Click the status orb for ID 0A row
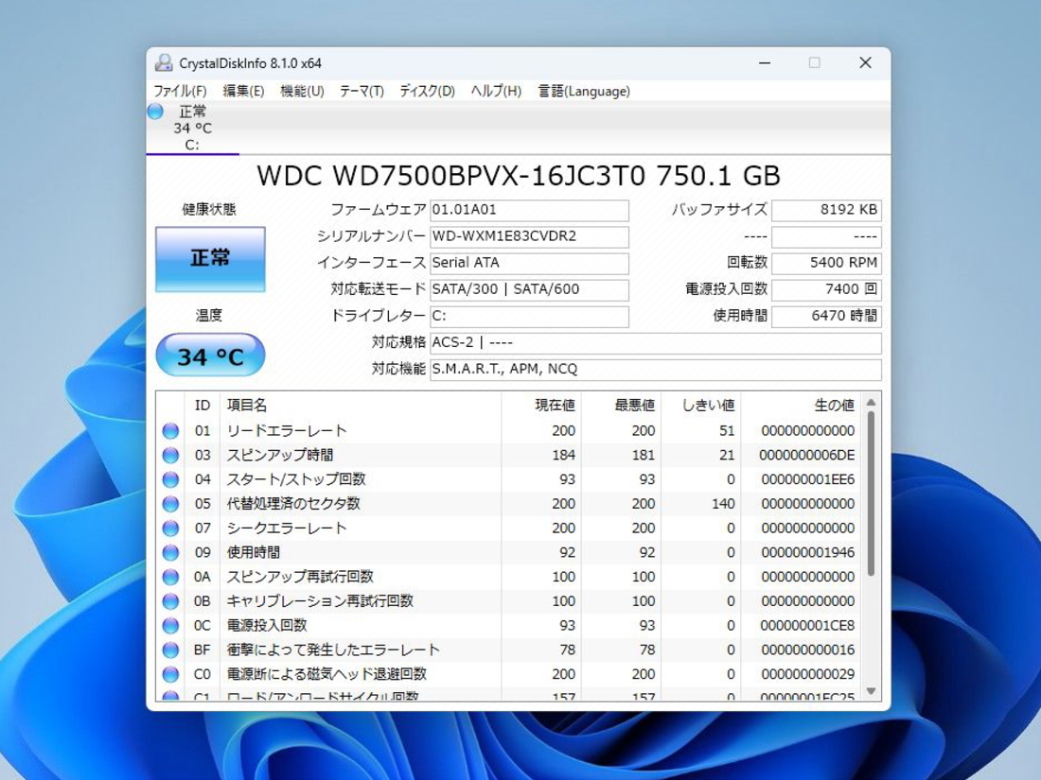 pyautogui.click(x=170, y=577)
